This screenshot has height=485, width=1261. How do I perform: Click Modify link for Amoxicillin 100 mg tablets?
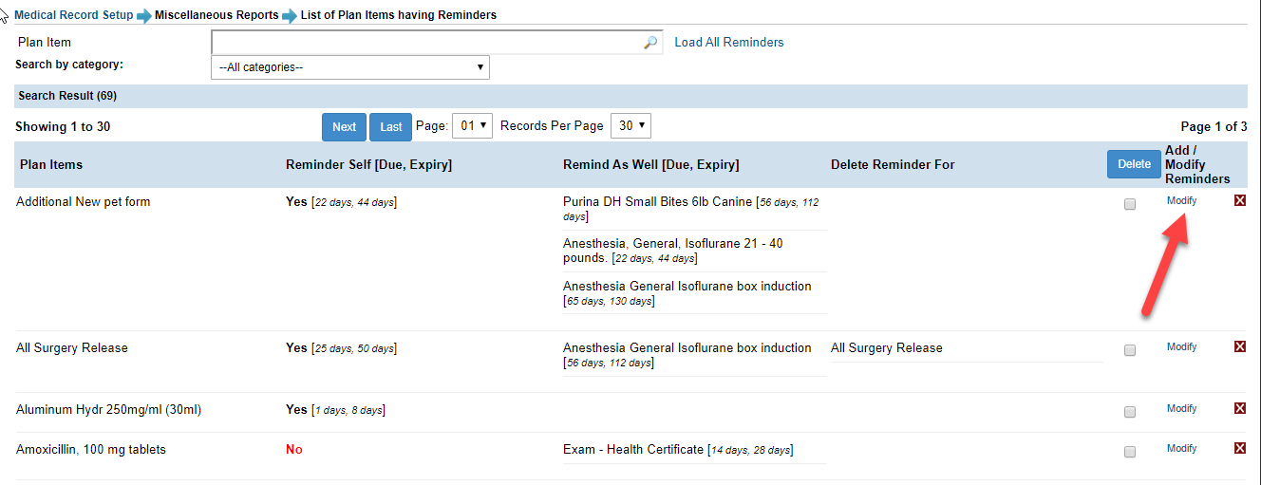[x=1182, y=448]
